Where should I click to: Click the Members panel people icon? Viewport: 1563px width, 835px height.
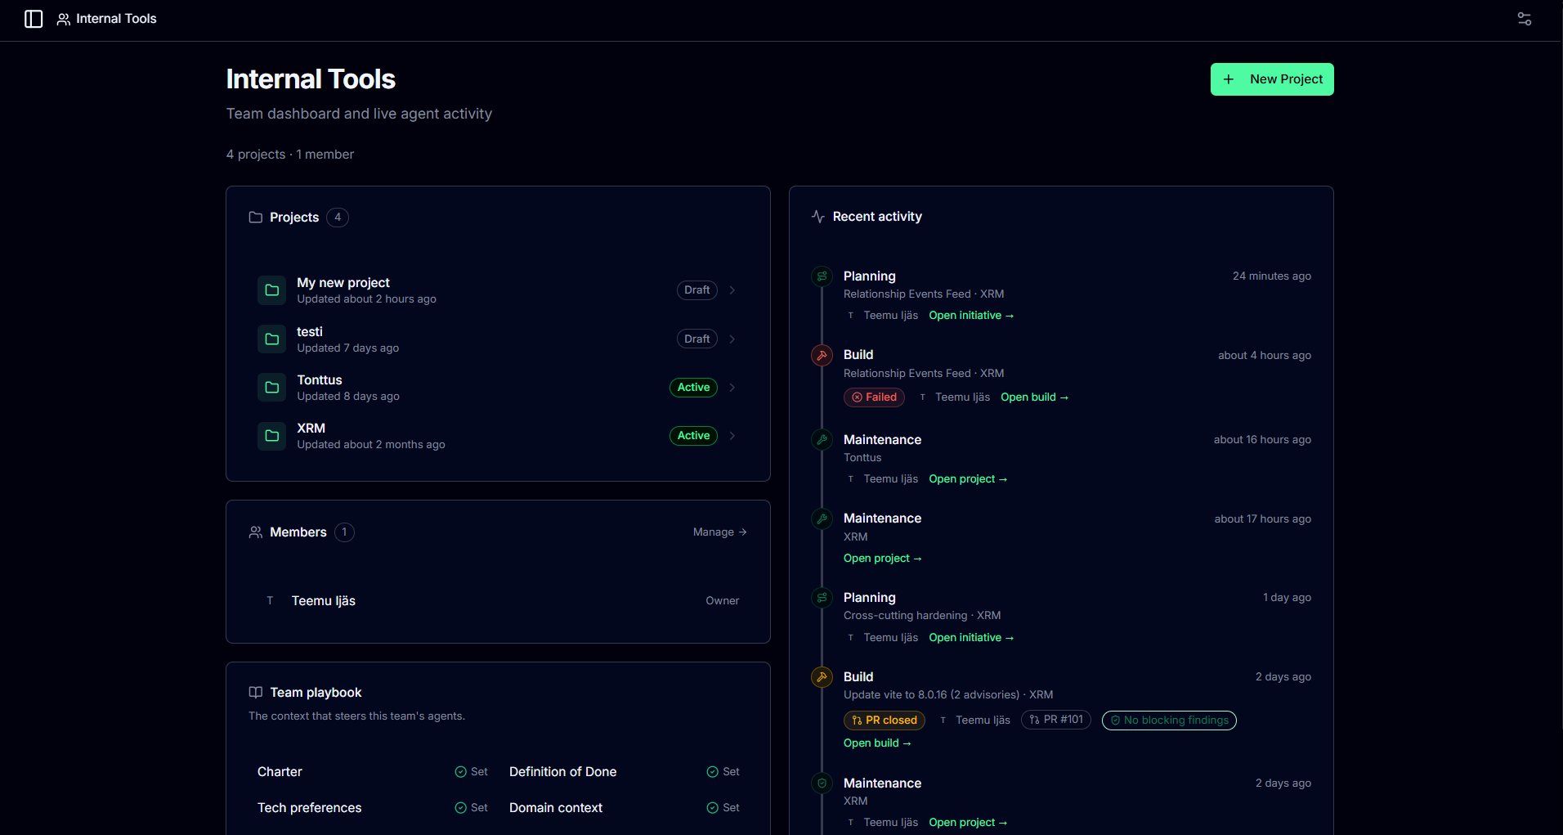pos(256,532)
